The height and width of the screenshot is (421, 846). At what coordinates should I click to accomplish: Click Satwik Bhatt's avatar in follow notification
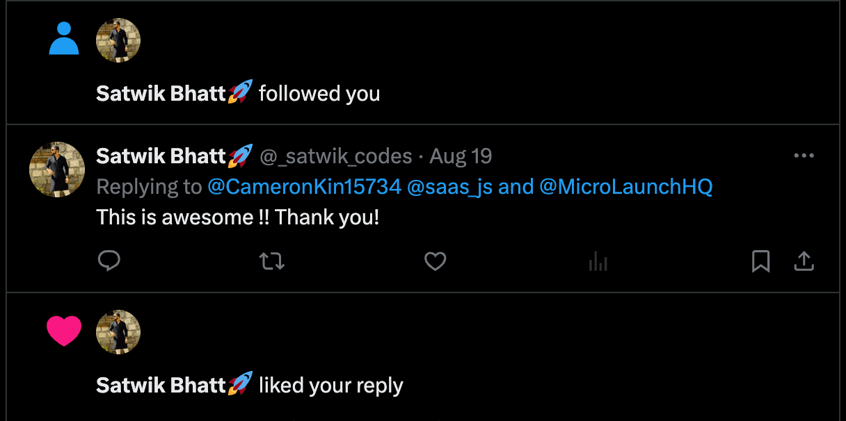[118, 40]
